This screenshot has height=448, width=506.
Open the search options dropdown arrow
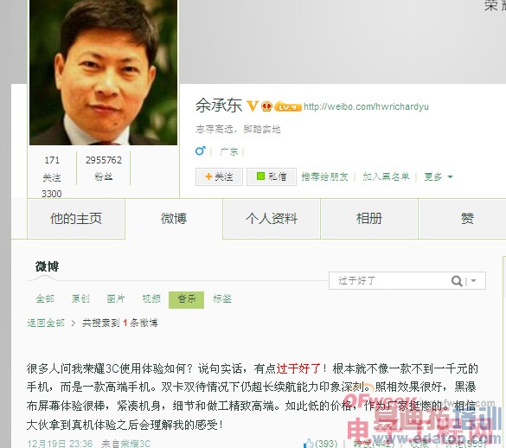tap(473, 281)
